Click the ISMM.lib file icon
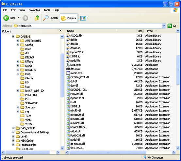181x161 pixels. click(x=68, y=56)
